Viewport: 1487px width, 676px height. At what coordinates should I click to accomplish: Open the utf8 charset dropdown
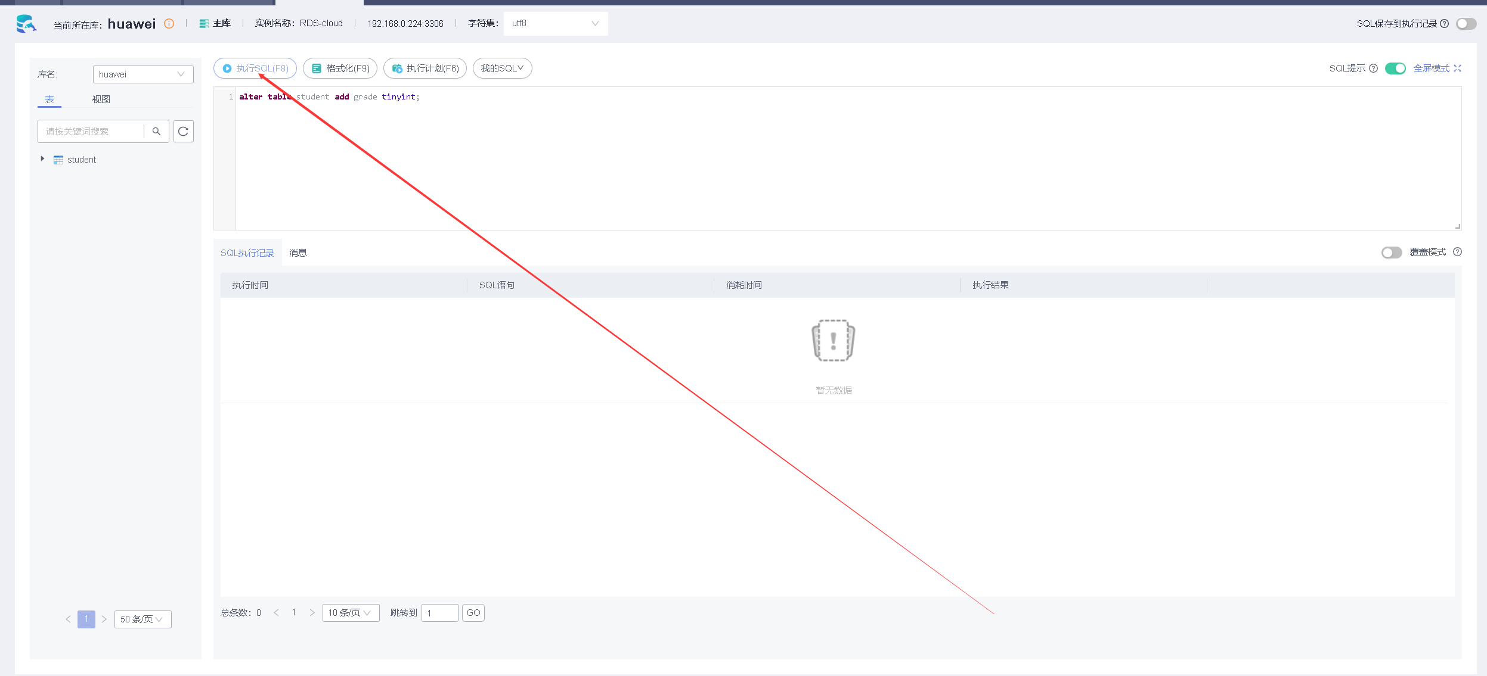click(x=555, y=24)
